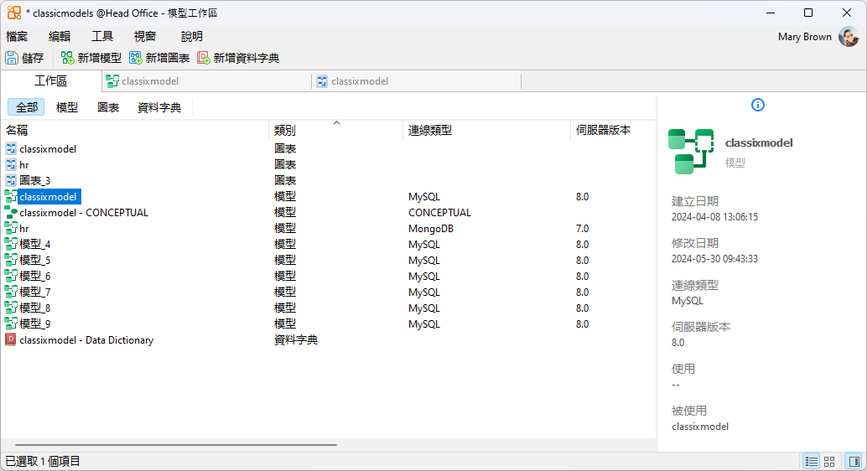Click the MongoDB connection type cell
The height and width of the screenshot is (471, 867).
click(x=431, y=229)
